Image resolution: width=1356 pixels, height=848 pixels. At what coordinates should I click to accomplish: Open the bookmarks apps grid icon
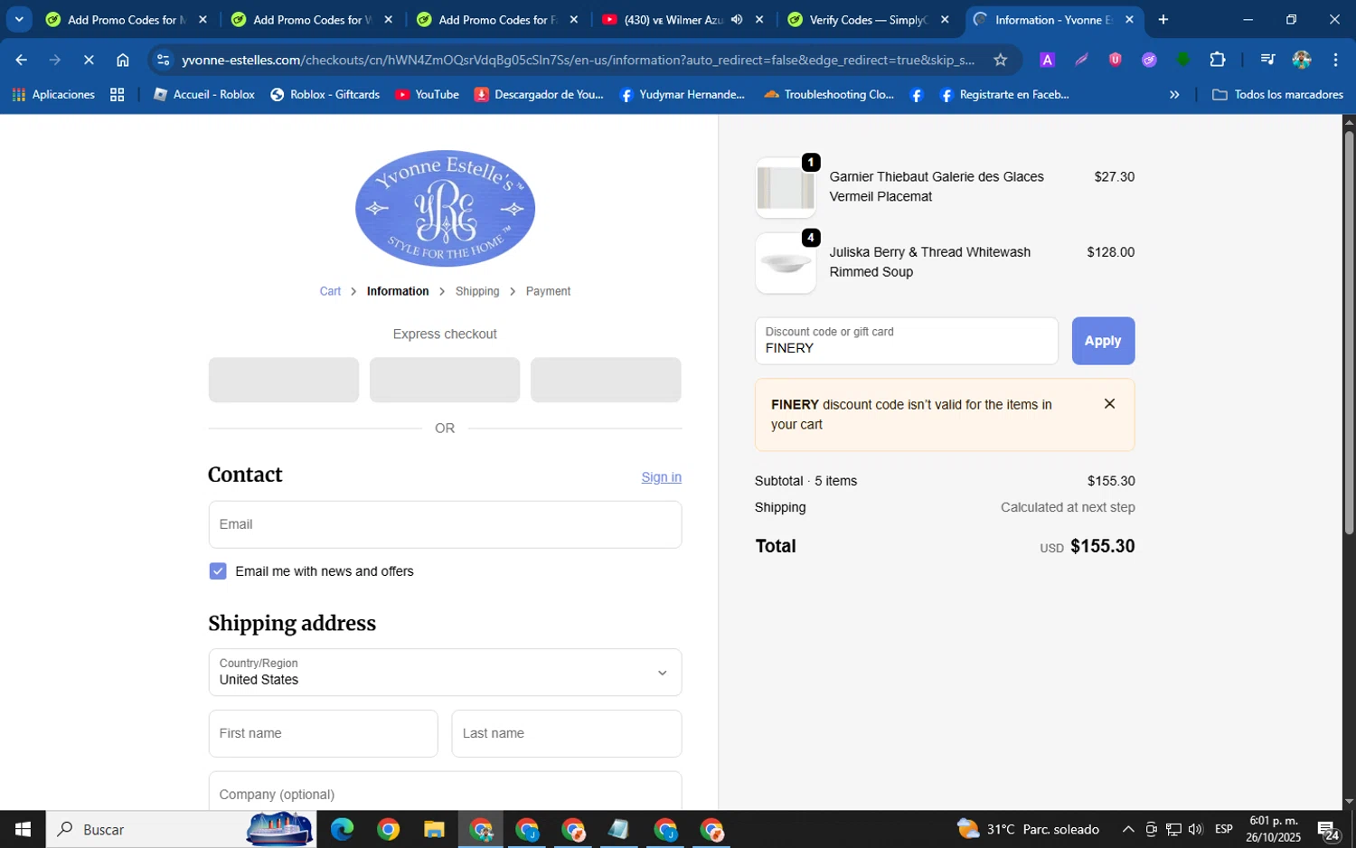pos(117,94)
